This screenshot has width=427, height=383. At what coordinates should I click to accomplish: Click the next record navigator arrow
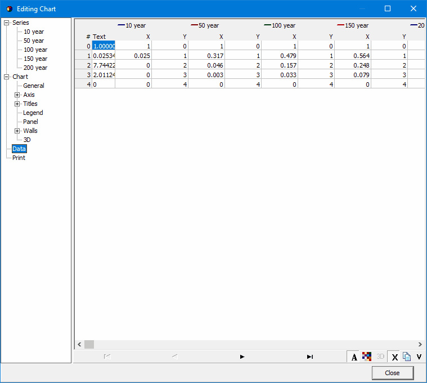click(x=242, y=357)
